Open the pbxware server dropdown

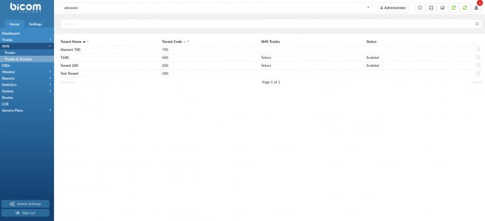tap(216, 8)
